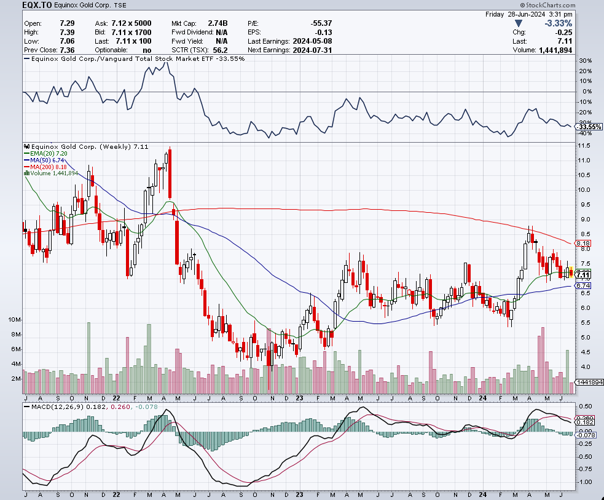Click the Vanguard Total Stock Market ETF ratio legend
This screenshot has width=604, height=500.
click(x=134, y=58)
